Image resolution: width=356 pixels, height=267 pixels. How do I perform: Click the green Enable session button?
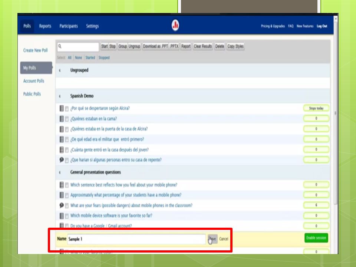[x=316, y=238]
